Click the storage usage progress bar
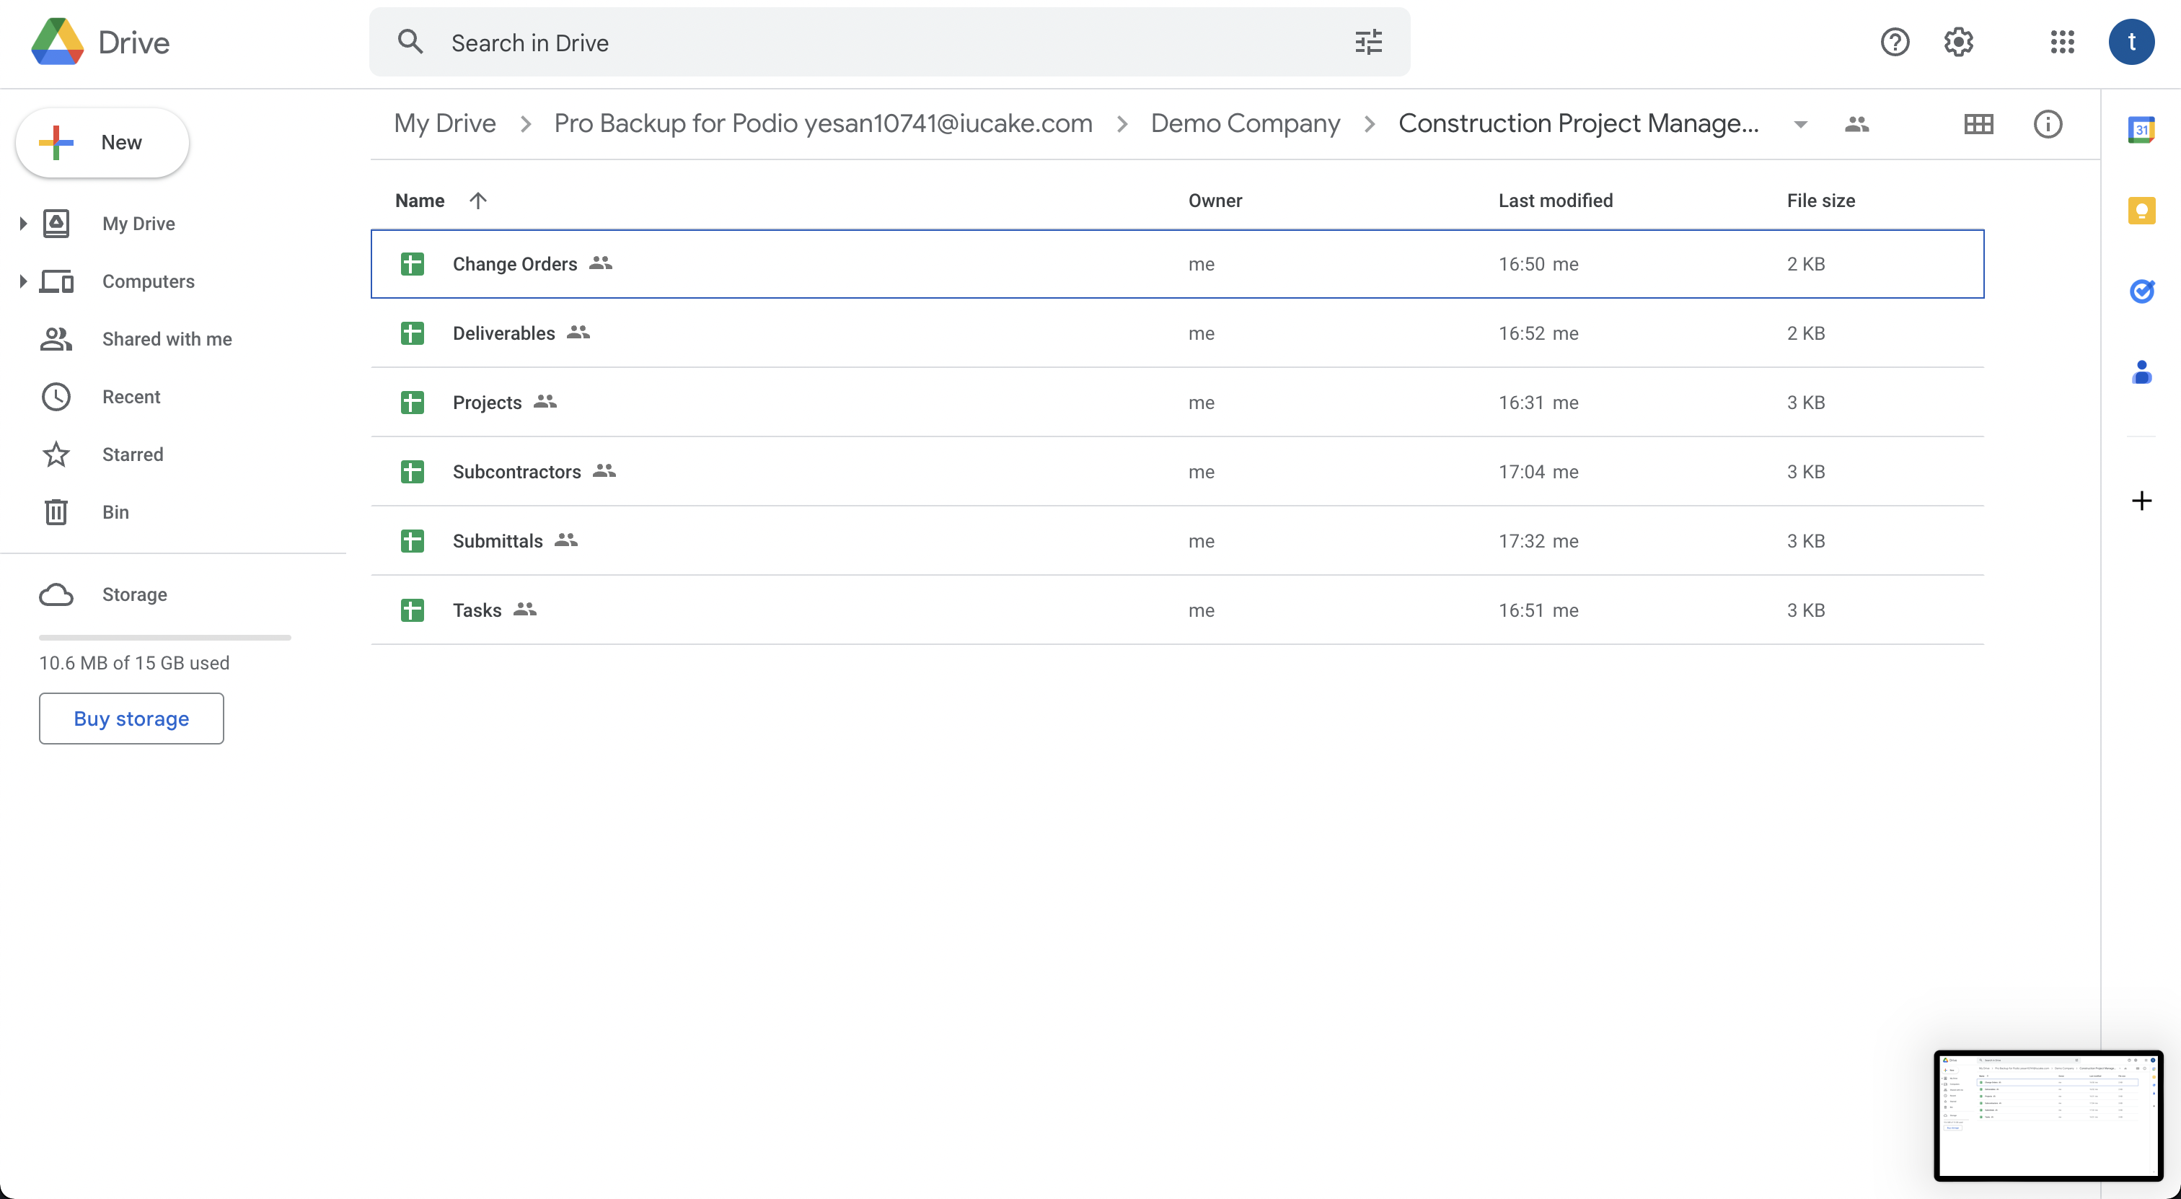The image size is (2181, 1199). coord(164,637)
